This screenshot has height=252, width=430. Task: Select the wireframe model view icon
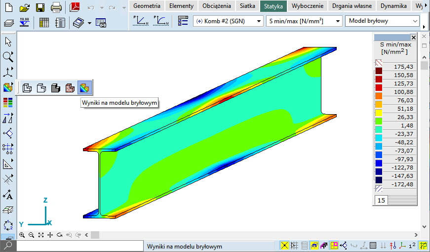(28, 88)
